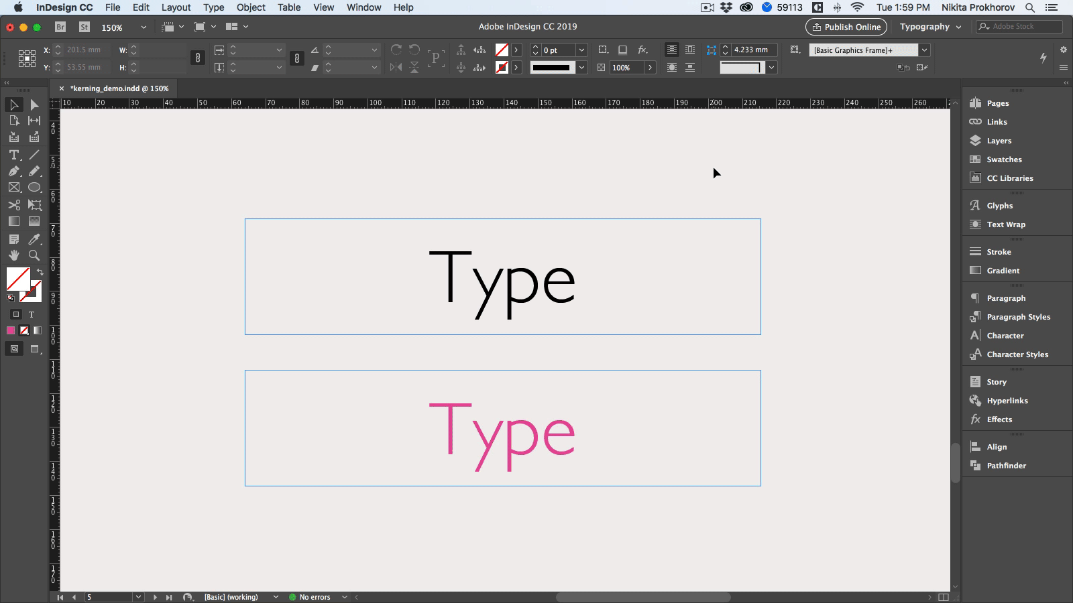
Task: Toggle constrain proportions for scaling
Action: pyautogui.click(x=296, y=58)
